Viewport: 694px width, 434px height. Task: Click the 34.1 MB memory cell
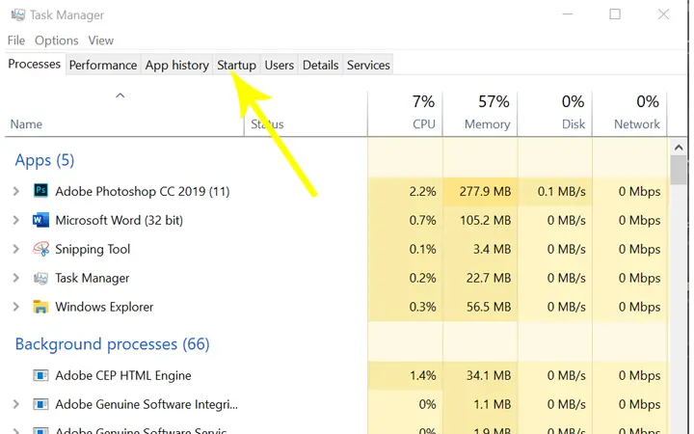[480, 375]
